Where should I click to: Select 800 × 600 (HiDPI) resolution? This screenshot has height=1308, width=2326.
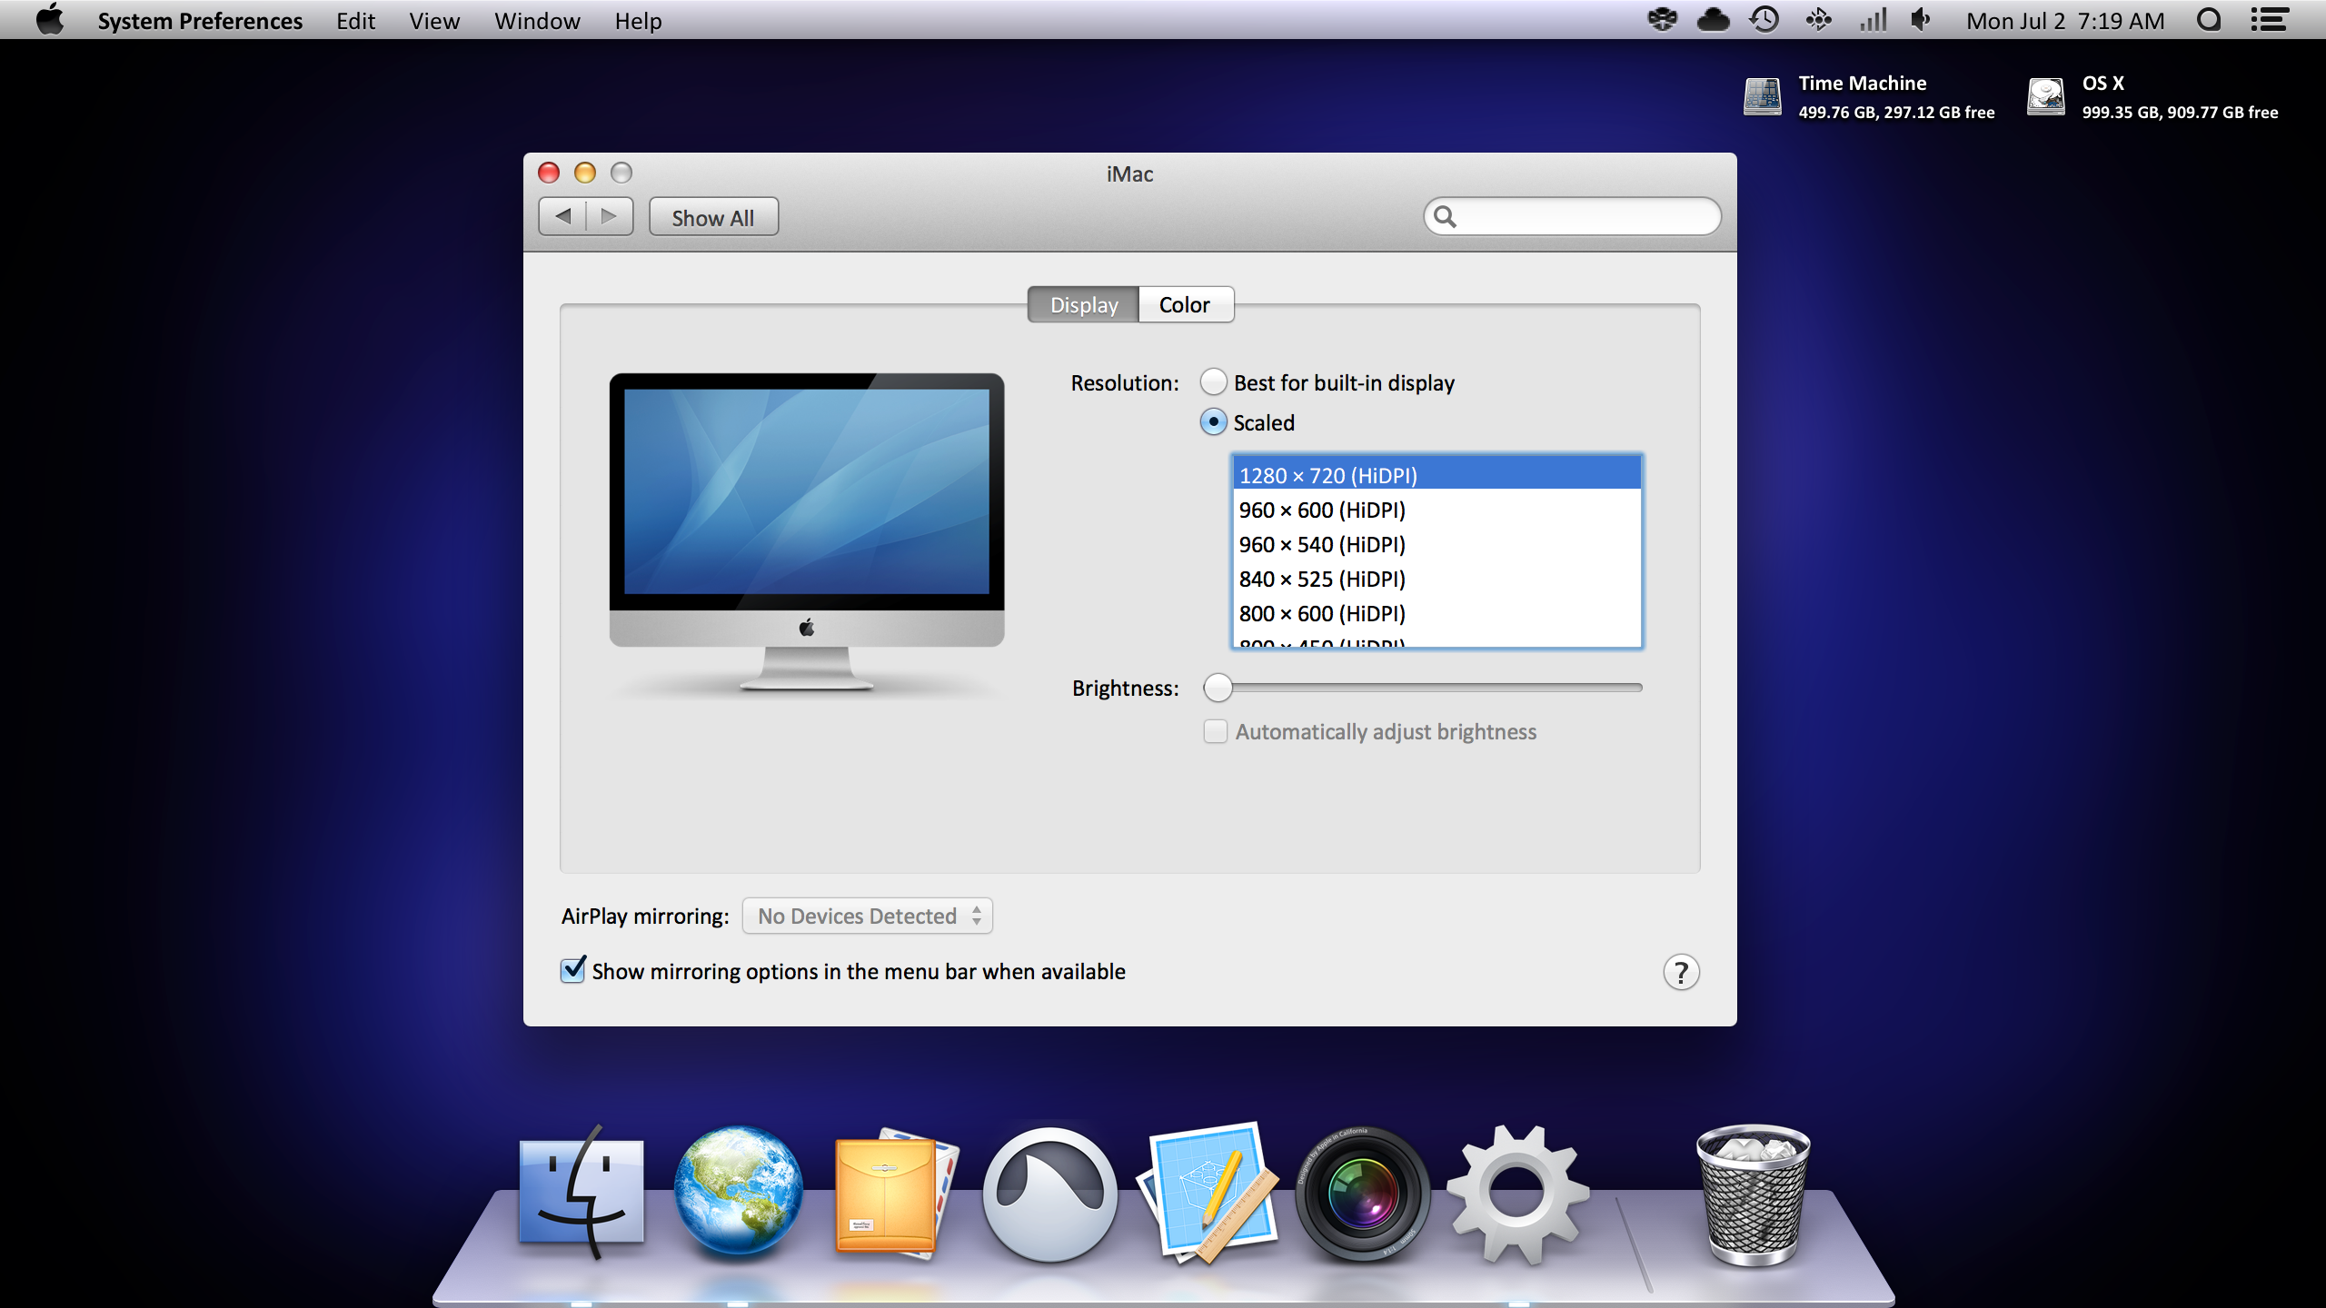[x=1436, y=613]
